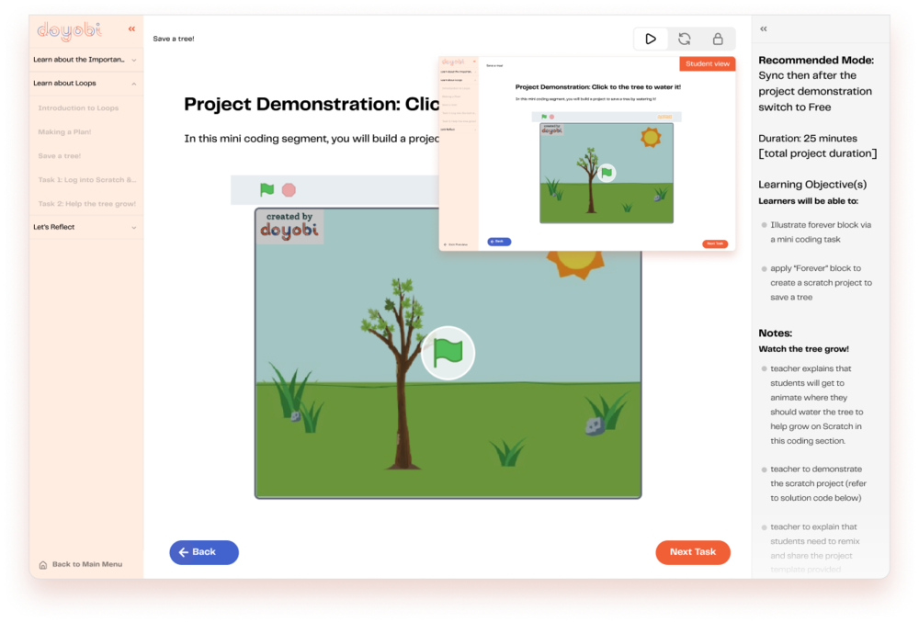919x622 pixels.
Task: Click the Student view label tab
Action: pyautogui.click(x=708, y=64)
